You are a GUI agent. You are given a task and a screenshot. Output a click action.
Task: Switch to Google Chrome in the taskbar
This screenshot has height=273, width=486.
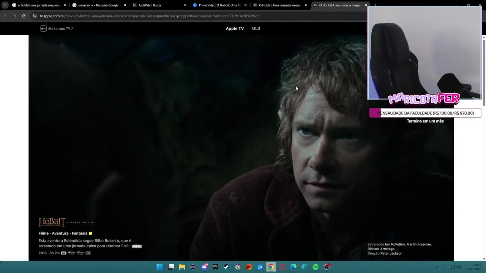coord(271,267)
